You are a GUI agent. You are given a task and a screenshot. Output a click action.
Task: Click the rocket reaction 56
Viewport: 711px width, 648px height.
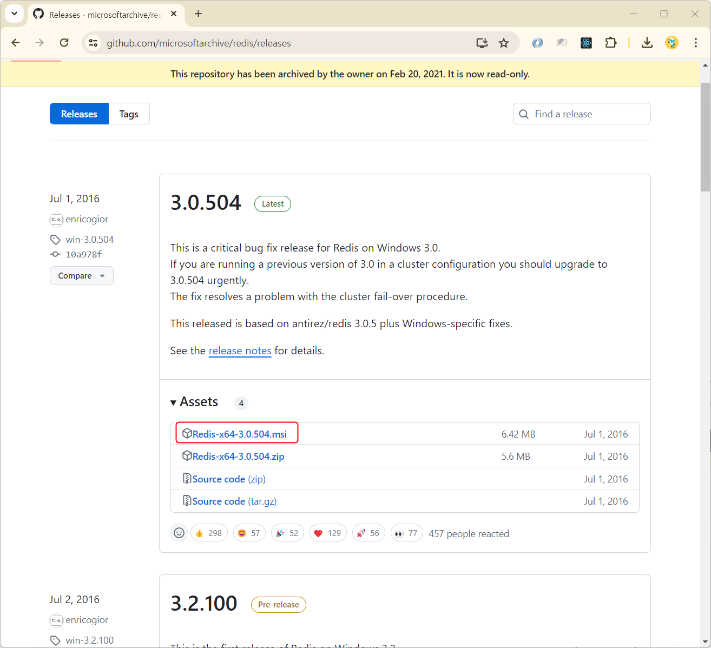(x=368, y=533)
